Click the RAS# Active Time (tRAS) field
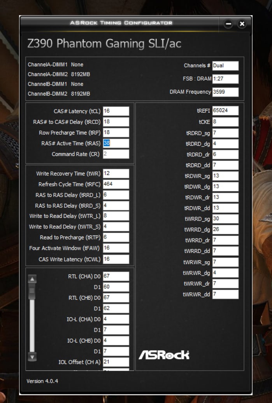Screen dimensions: 272x403 116,143
